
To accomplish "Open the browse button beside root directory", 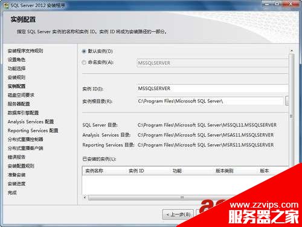I will coord(287,101).
